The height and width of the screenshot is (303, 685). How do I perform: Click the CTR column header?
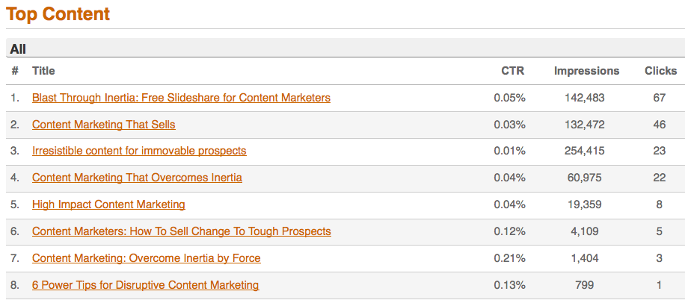coord(513,71)
